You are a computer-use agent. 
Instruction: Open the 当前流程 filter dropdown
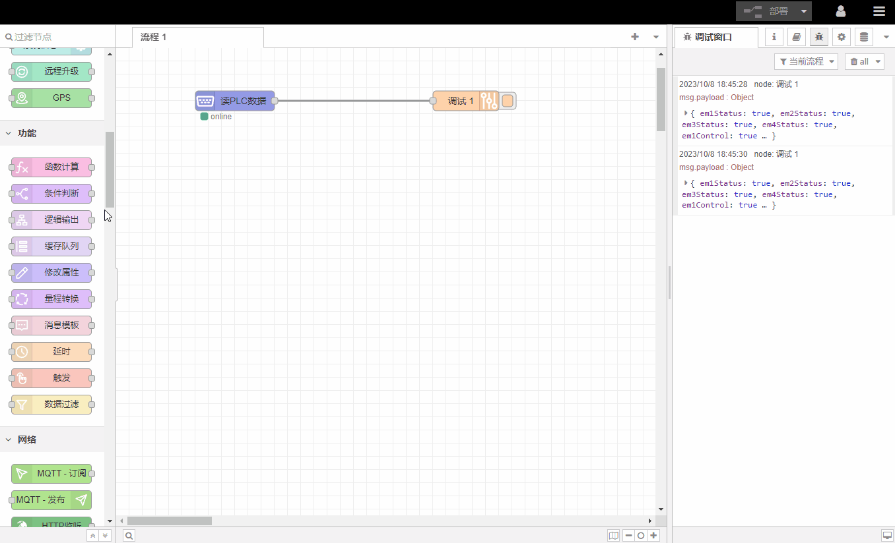point(805,61)
